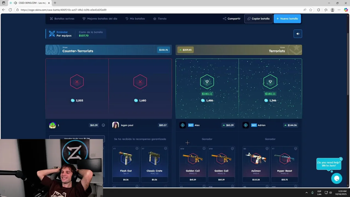This screenshot has width=350, height=197.
Task: Click logan paul's avatar
Action: pos(116,125)
